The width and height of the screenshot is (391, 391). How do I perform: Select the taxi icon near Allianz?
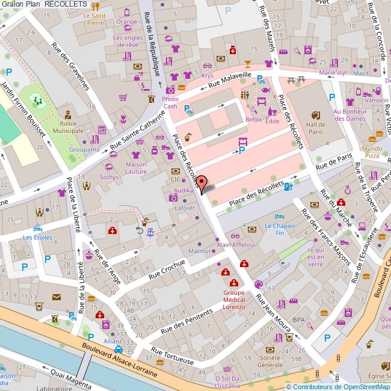[119, 349]
